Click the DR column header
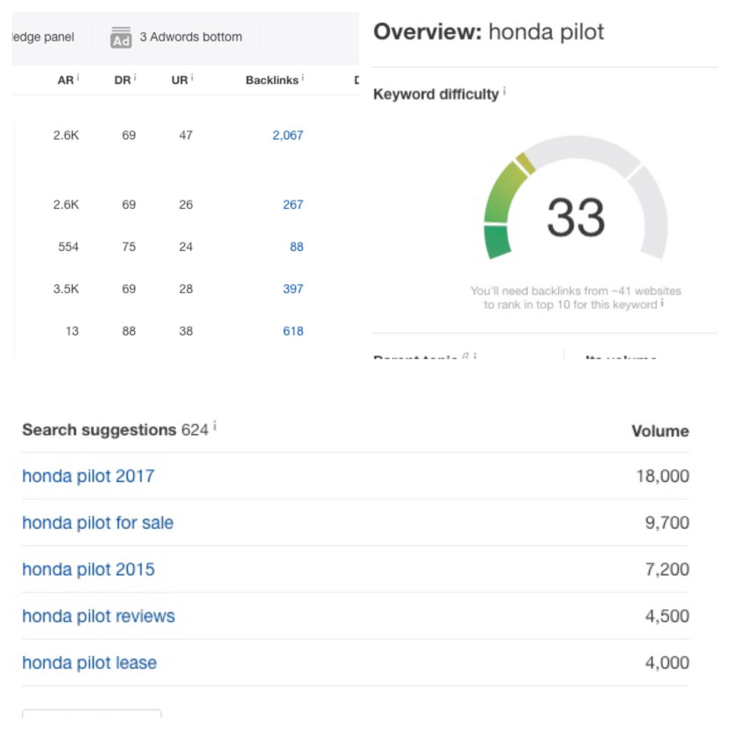The width and height of the screenshot is (730, 730). tap(123, 81)
